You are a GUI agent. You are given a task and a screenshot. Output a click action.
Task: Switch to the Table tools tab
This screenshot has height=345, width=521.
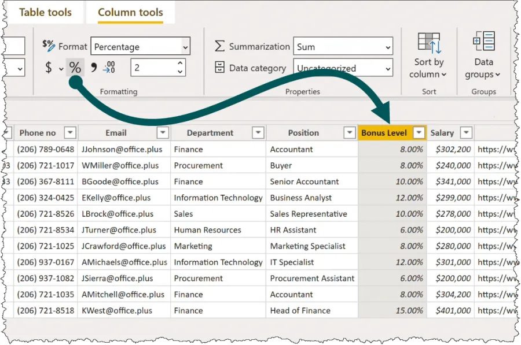pyautogui.click(x=45, y=12)
